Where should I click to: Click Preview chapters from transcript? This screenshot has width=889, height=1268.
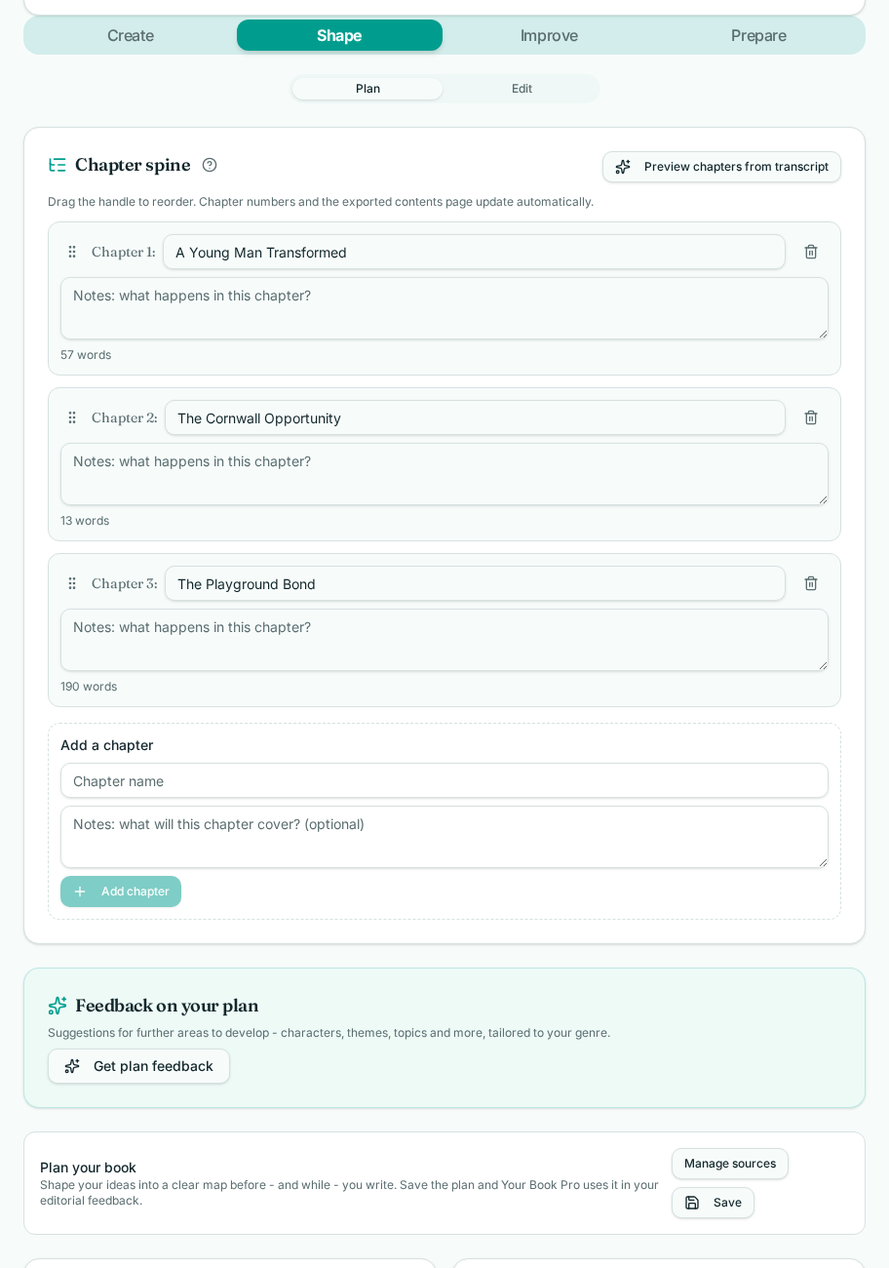tap(721, 167)
